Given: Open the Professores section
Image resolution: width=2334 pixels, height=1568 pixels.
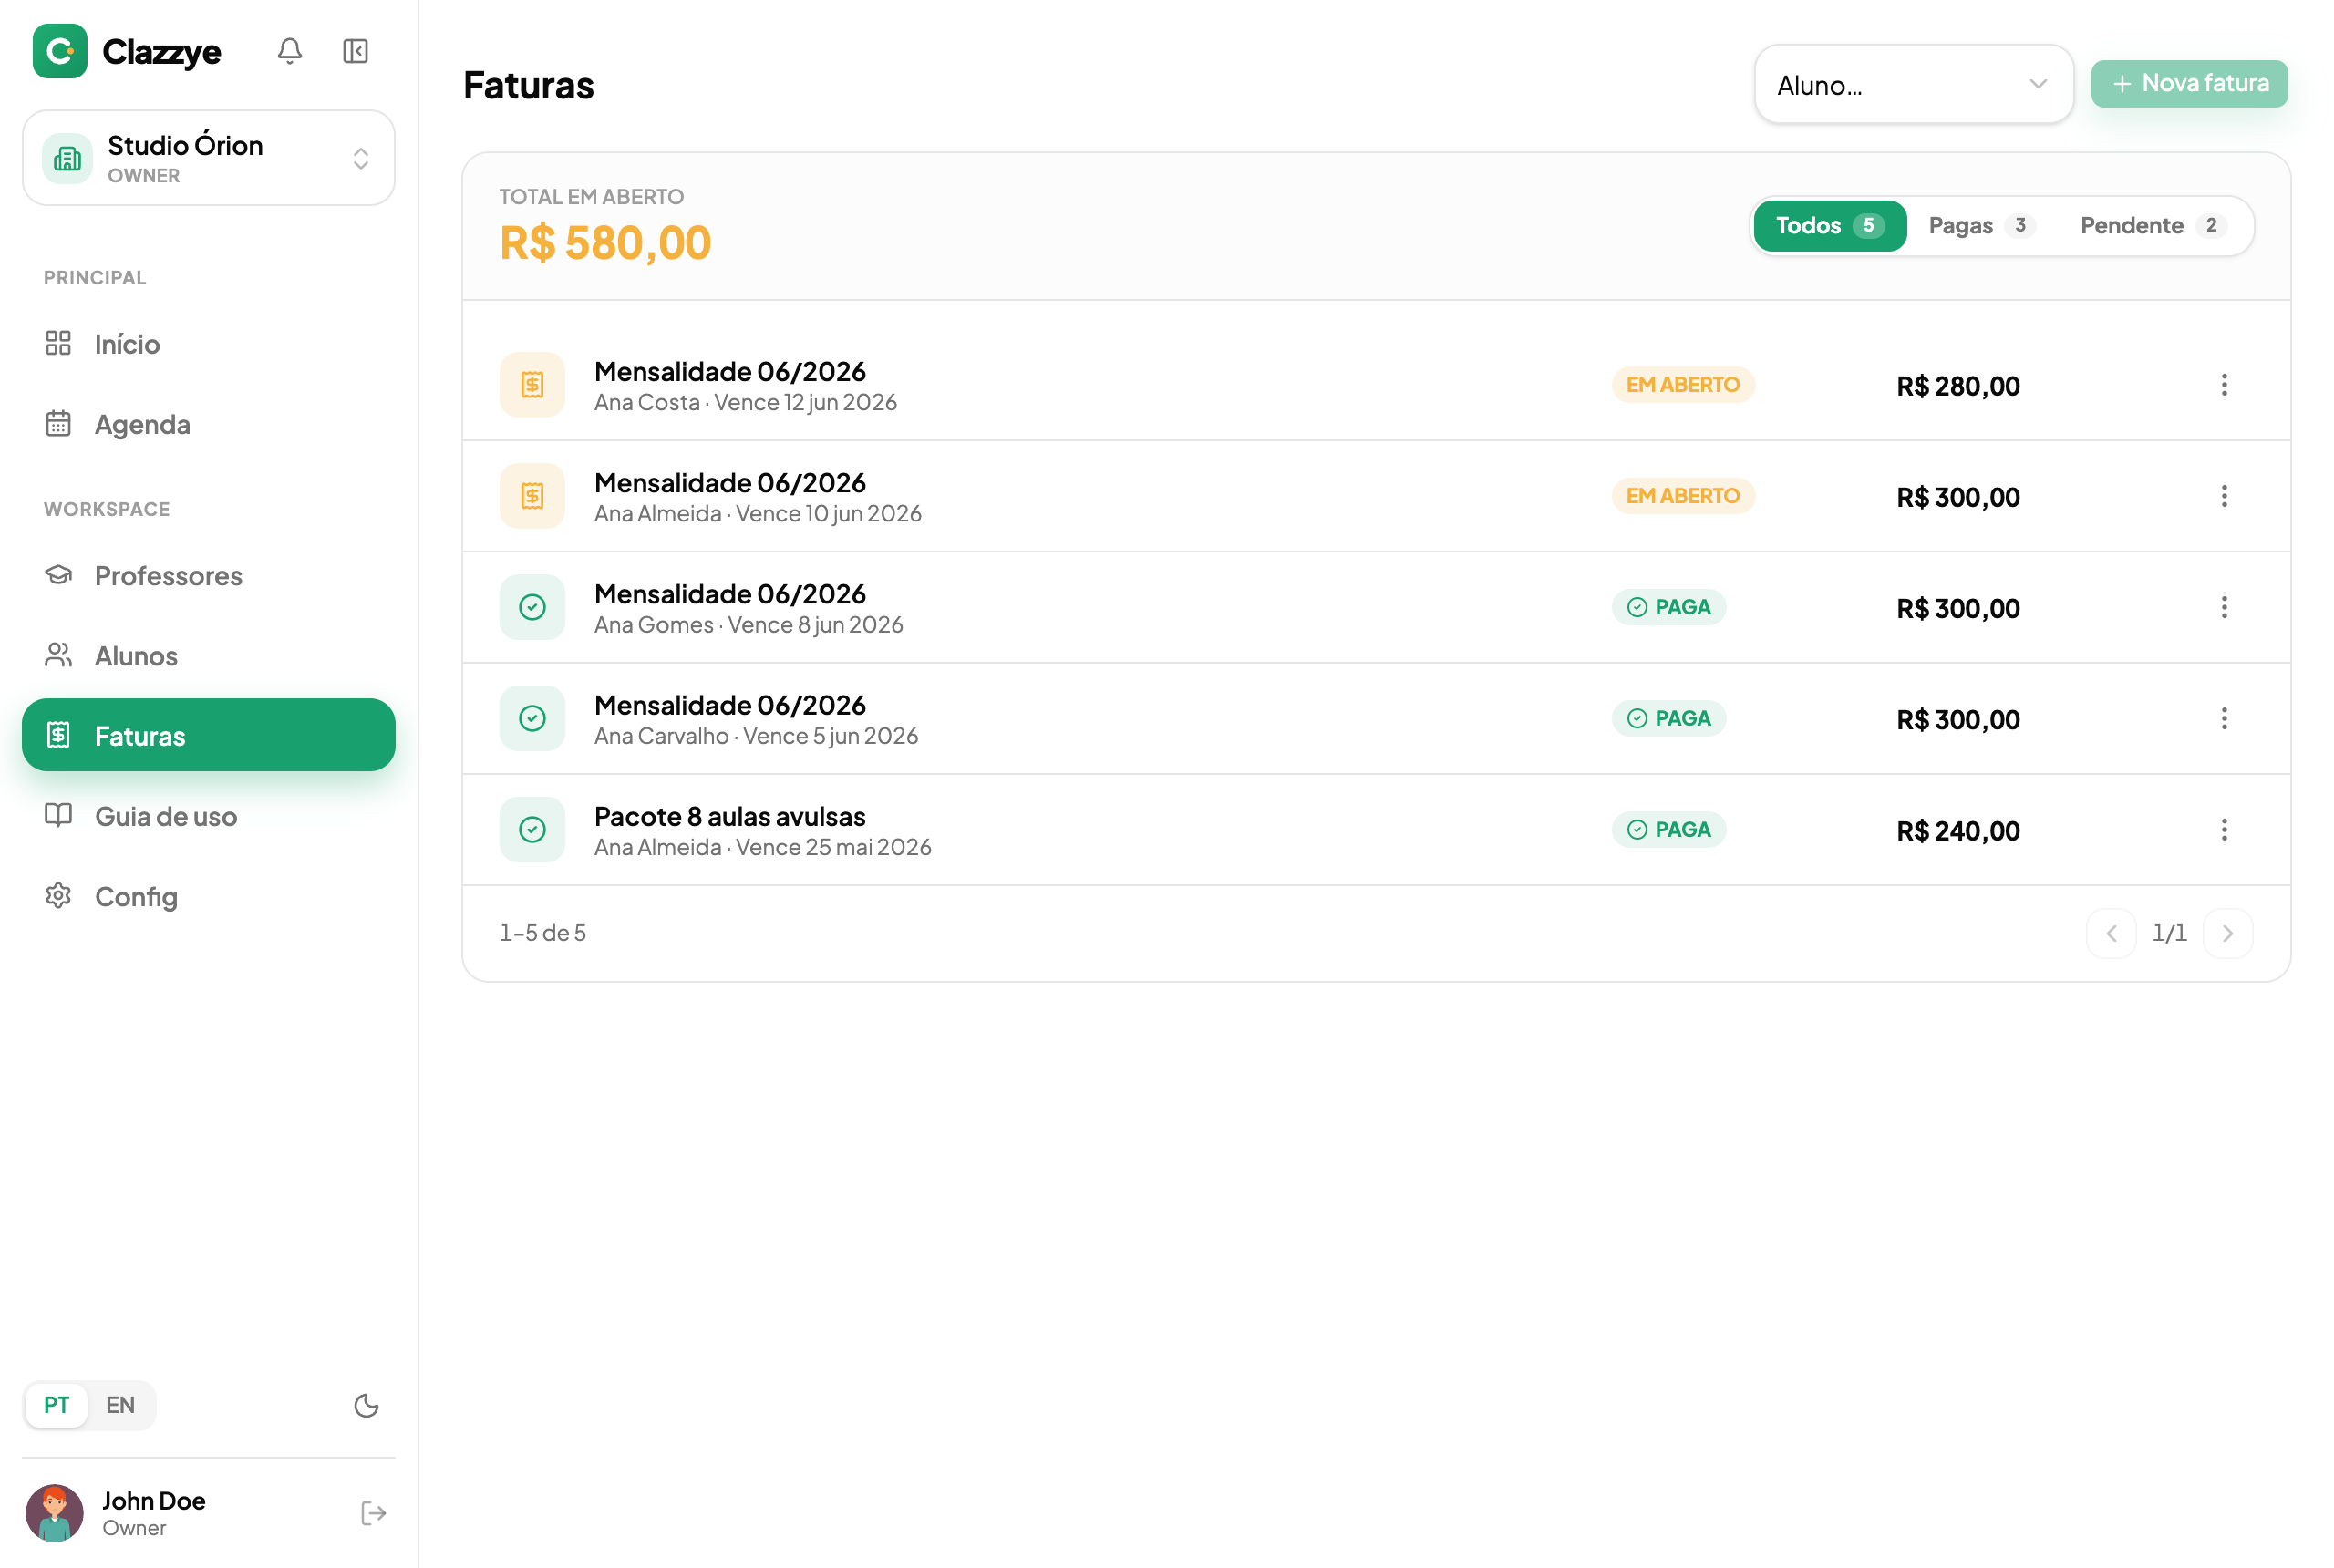Looking at the screenshot, I should pos(209,575).
